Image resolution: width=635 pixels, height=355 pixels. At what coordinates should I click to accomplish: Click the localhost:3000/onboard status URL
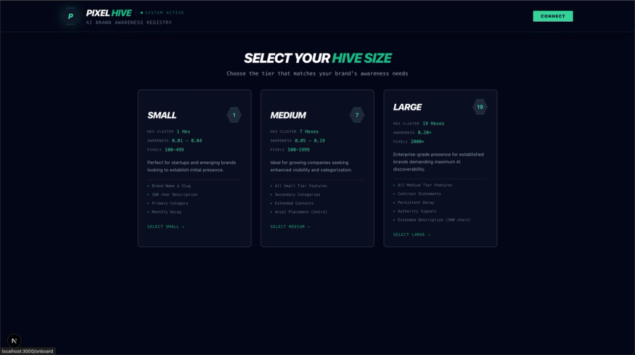27,351
